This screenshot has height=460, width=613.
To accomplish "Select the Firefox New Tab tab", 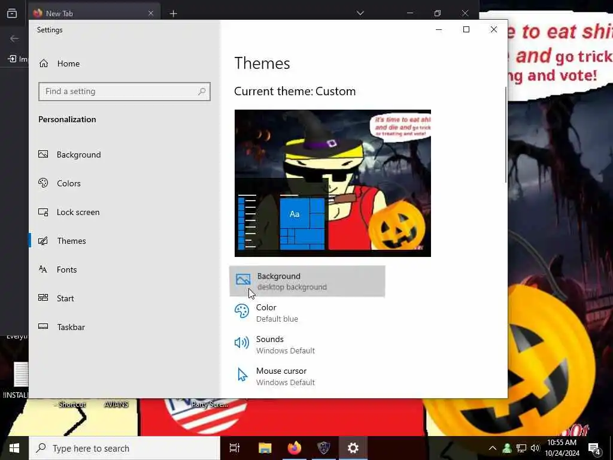I will tap(94, 13).
